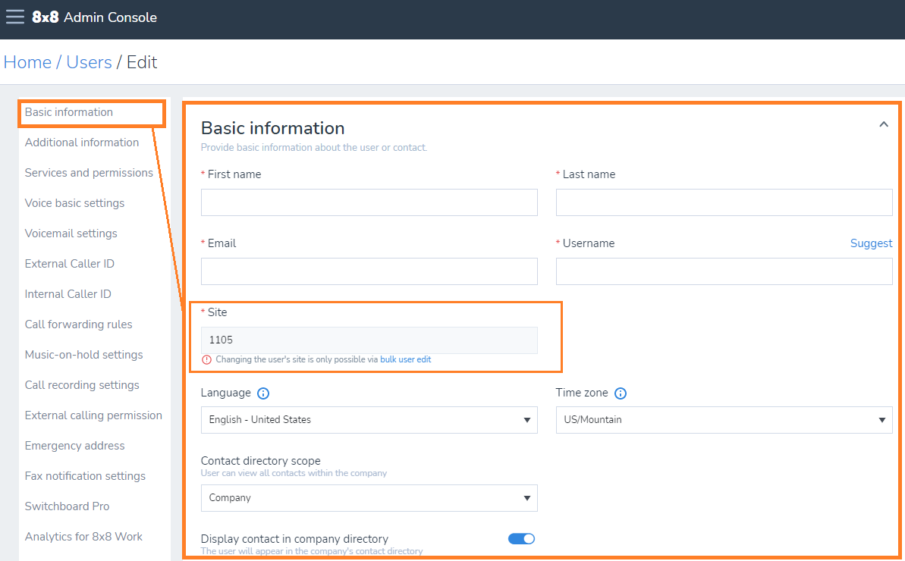Screen dimensions: 905x561
Task: Select Fax notification settings in sidebar
Action: point(85,476)
